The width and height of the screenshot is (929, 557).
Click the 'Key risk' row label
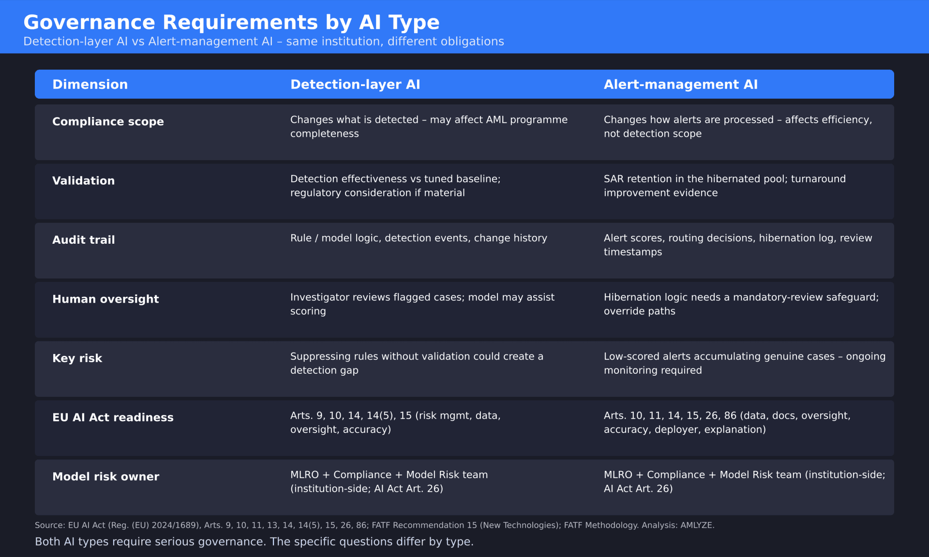click(77, 358)
